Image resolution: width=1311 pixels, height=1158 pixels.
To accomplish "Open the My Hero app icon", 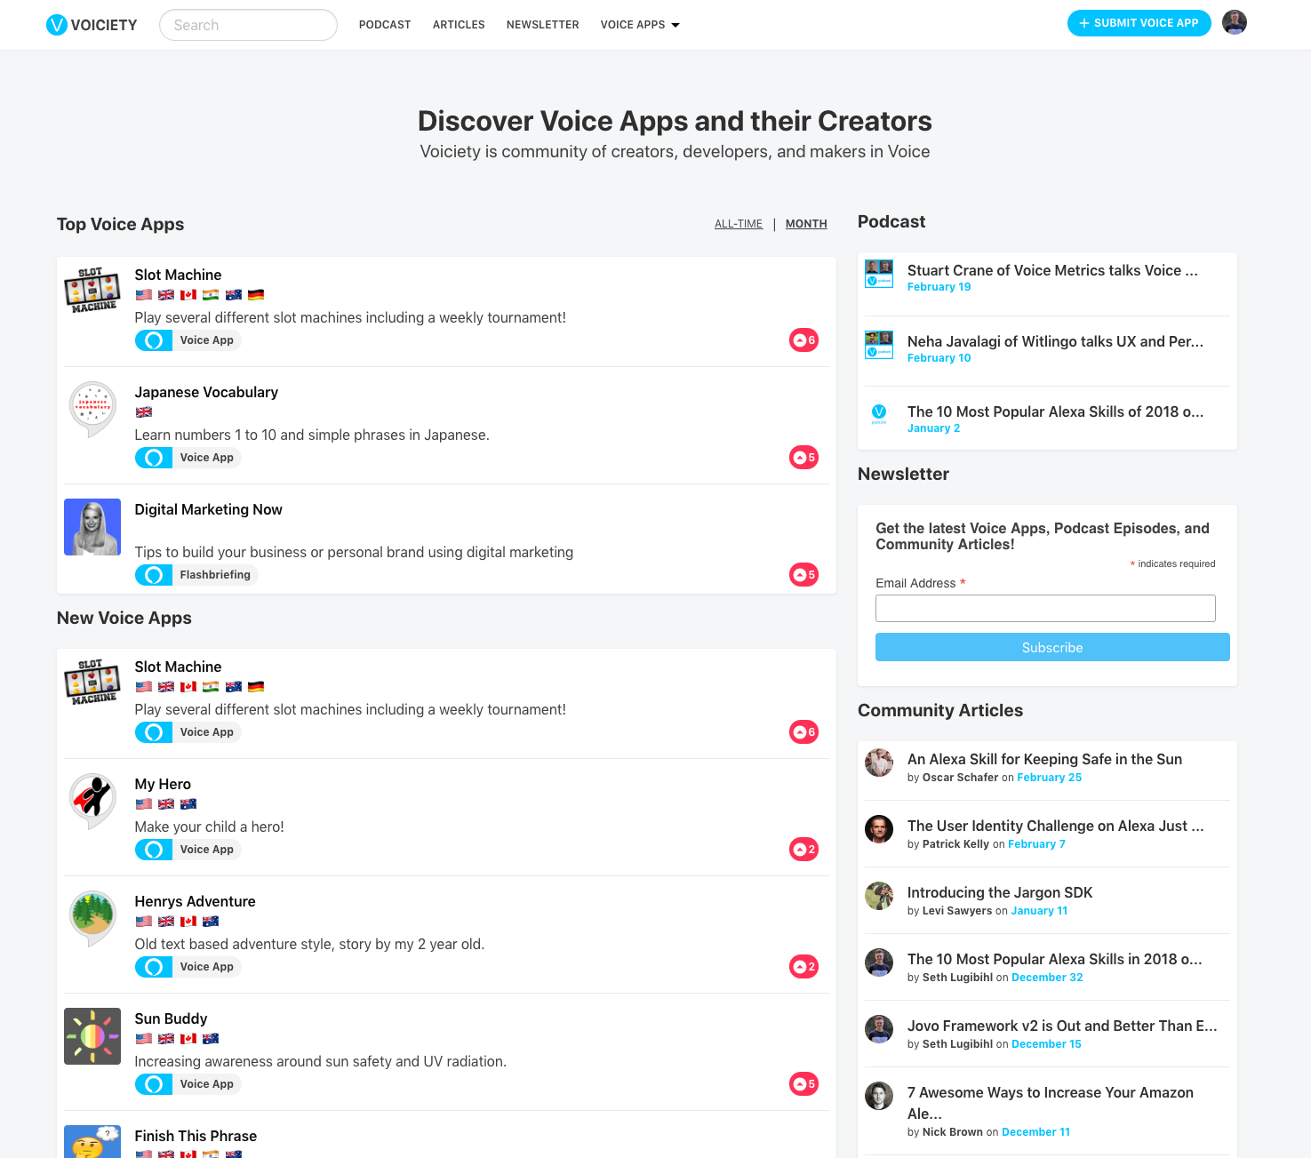I will tap(92, 802).
